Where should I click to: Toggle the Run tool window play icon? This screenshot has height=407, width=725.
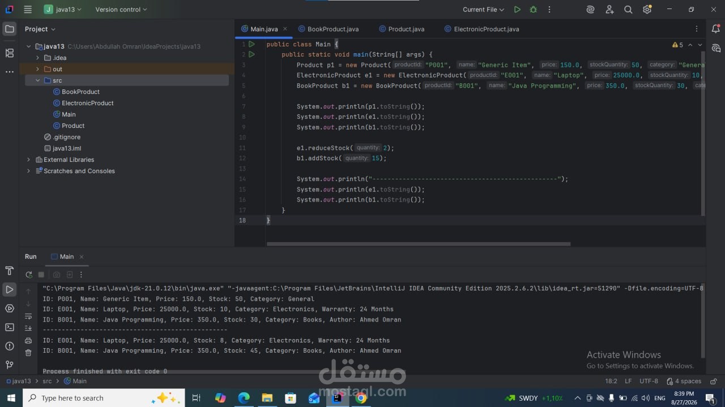[9, 289]
